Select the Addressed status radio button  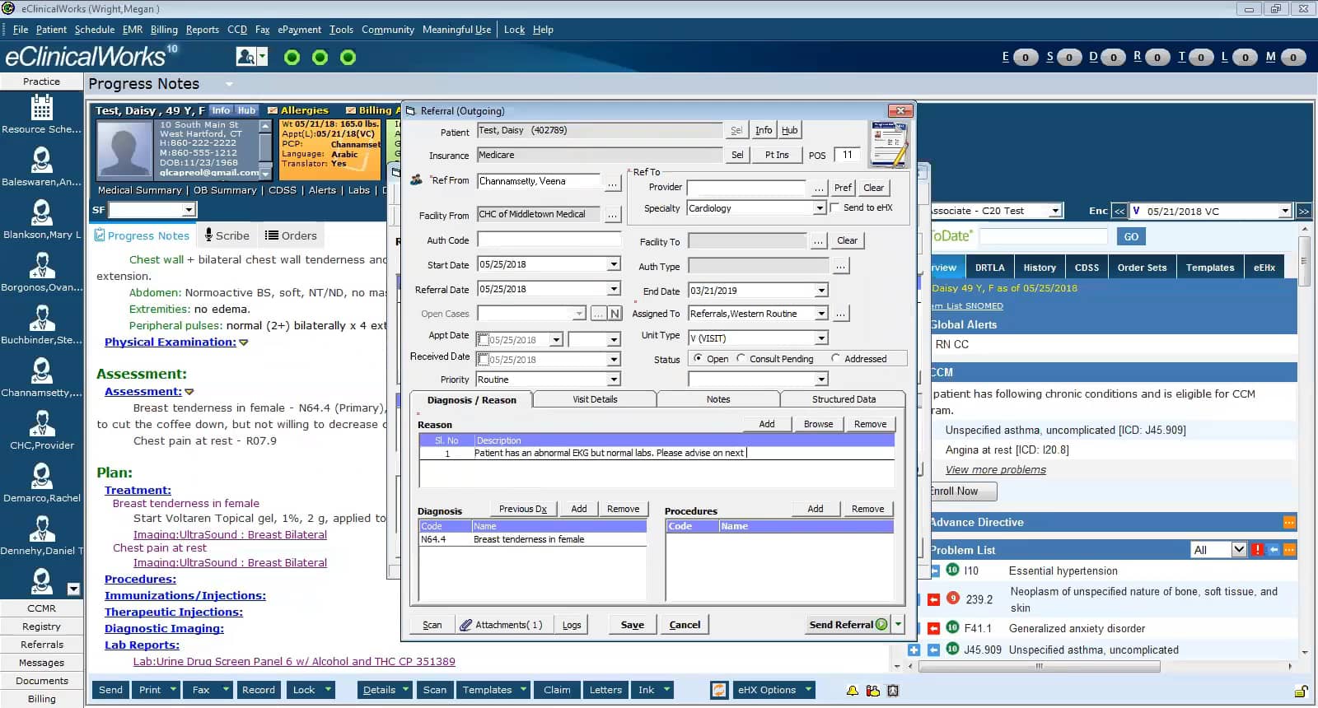point(835,359)
